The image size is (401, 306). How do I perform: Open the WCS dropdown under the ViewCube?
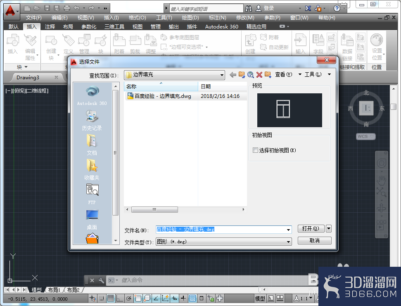[366, 137]
